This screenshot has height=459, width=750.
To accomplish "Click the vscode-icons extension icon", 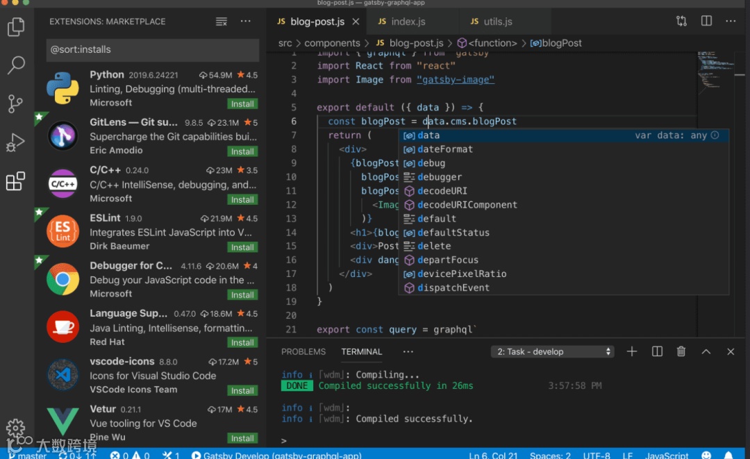I will pos(62,375).
